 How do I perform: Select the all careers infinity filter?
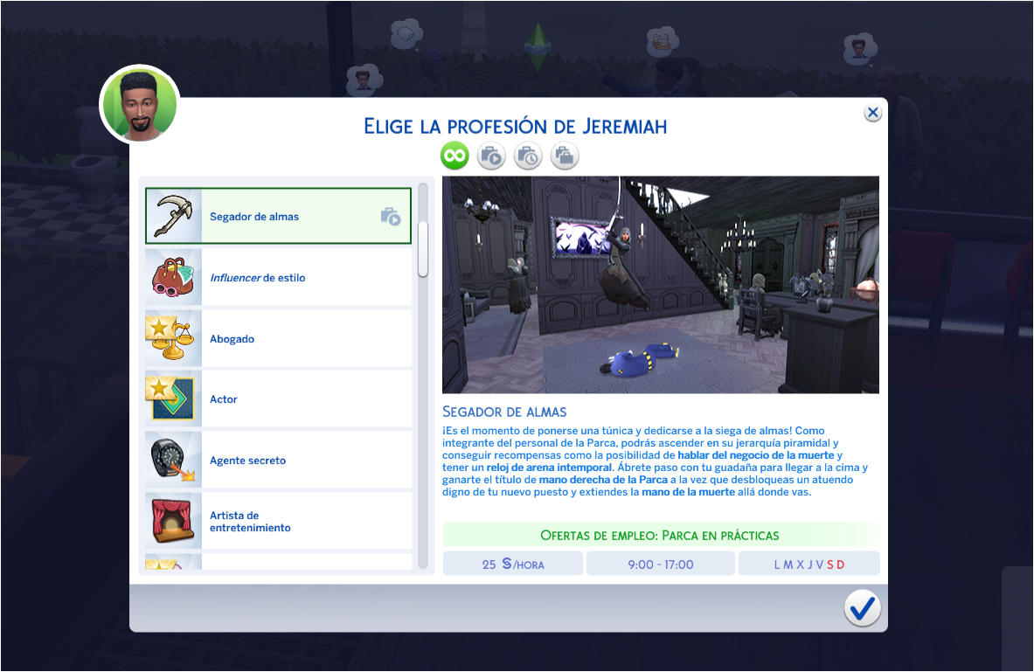coord(455,156)
